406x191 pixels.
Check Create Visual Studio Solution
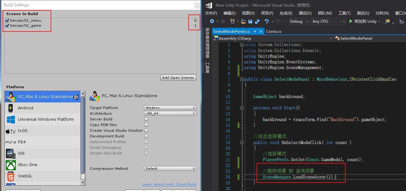pyautogui.click(x=146, y=130)
